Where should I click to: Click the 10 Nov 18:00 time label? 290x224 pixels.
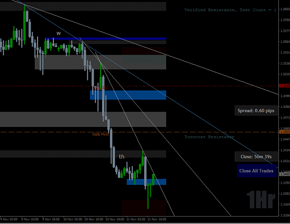click(115, 219)
